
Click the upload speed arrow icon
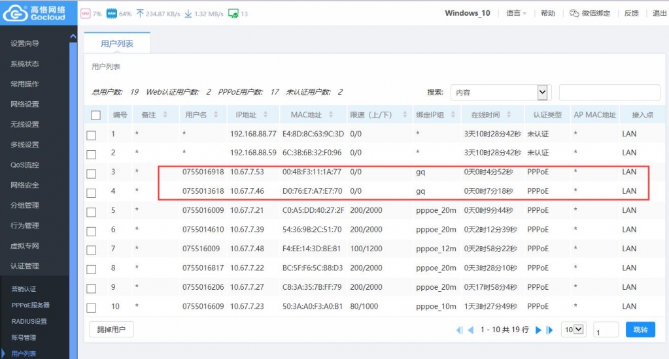point(140,14)
